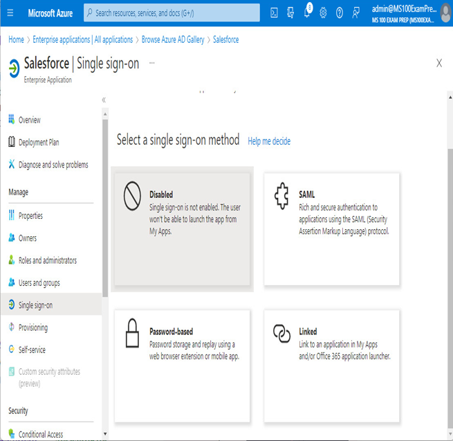The width and height of the screenshot is (453, 441).
Task: Click the Owners people icon
Action: 11,237
